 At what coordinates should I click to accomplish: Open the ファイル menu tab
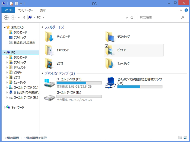coord(8,10)
